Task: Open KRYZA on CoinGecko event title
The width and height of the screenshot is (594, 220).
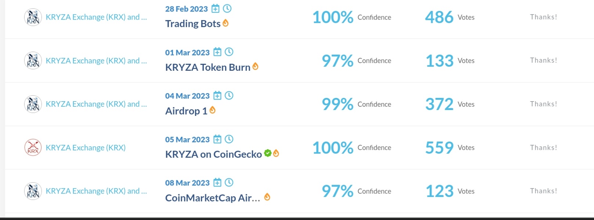Action: pyautogui.click(x=213, y=154)
